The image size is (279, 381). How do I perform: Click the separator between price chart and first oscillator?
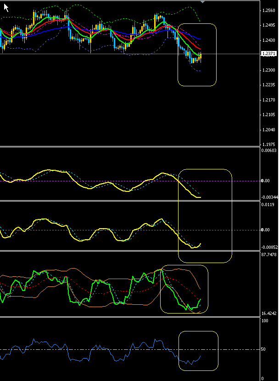(x=138, y=147)
